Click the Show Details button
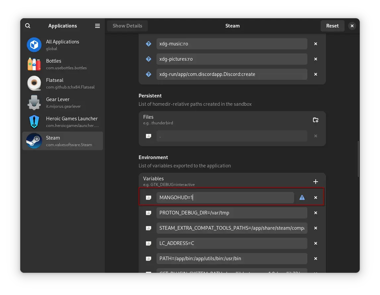380x295 pixels. point(127,26)
